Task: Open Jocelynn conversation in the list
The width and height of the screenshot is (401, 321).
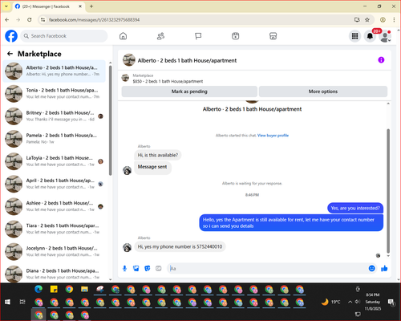Action: (55, 251)
